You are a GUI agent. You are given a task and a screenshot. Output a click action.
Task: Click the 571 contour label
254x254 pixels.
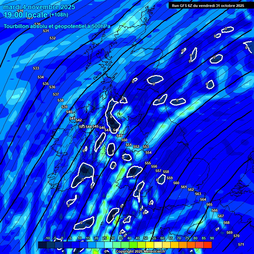pos(241,244)
